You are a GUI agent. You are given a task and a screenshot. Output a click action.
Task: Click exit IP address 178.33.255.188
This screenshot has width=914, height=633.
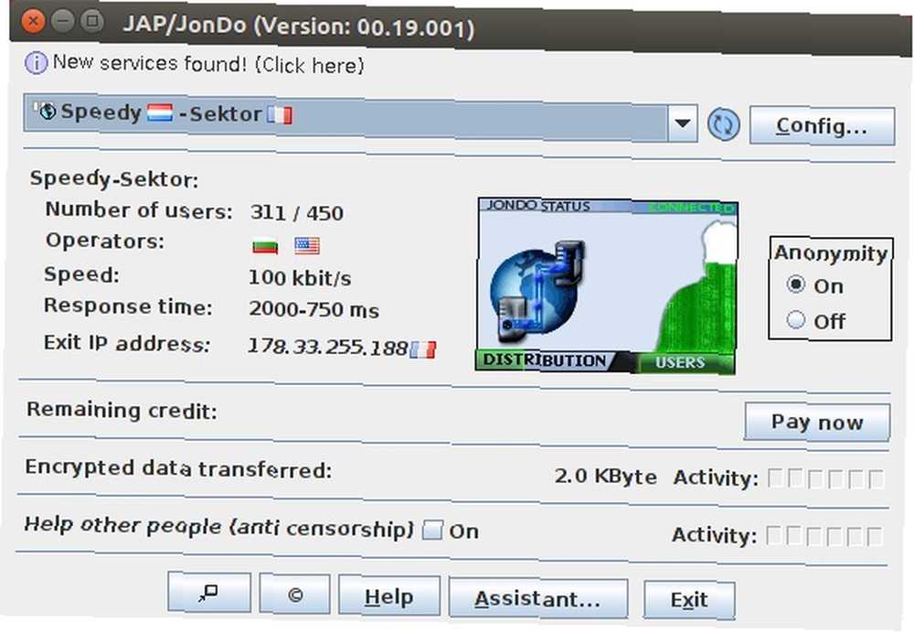(x=328, y=347)
